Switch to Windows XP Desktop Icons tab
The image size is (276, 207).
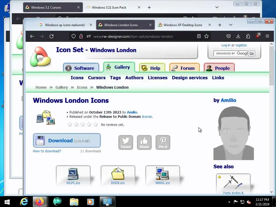185,25
